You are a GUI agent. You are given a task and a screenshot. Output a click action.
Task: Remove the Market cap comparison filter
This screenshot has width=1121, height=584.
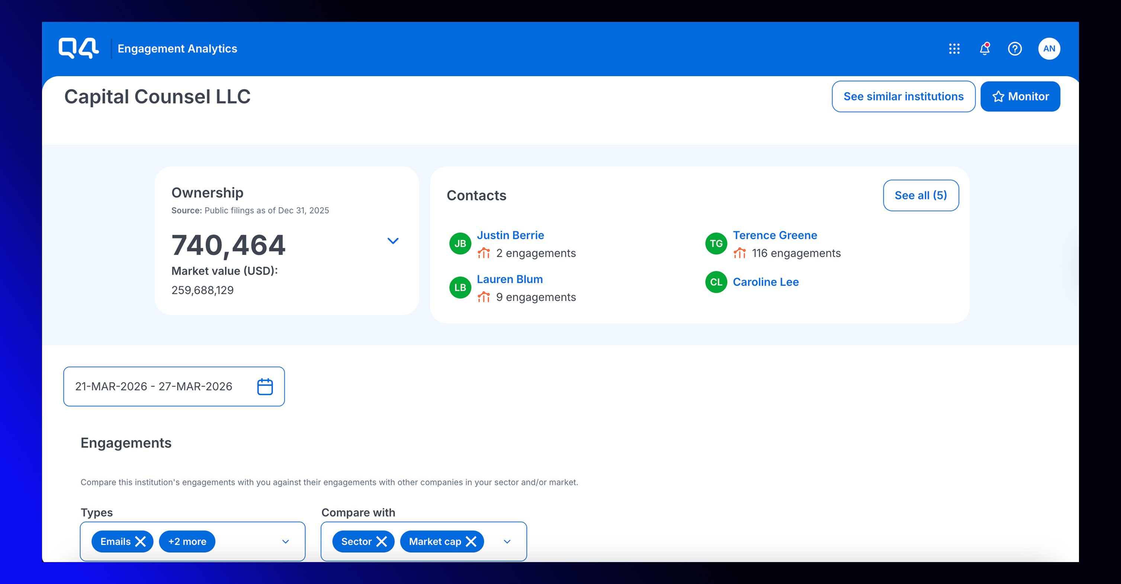(470, 541)
